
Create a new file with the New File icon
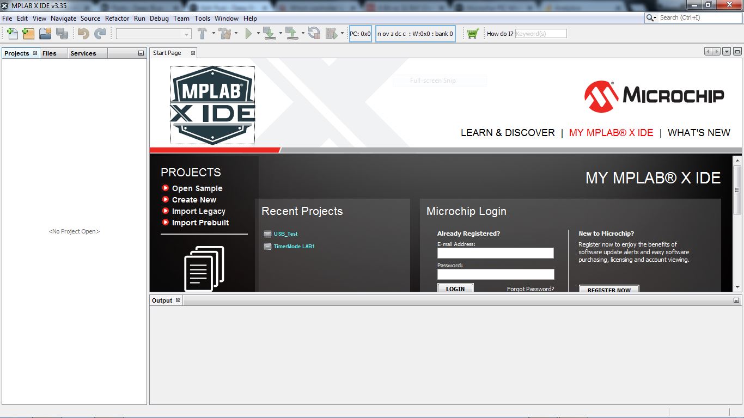click(12, 34)
